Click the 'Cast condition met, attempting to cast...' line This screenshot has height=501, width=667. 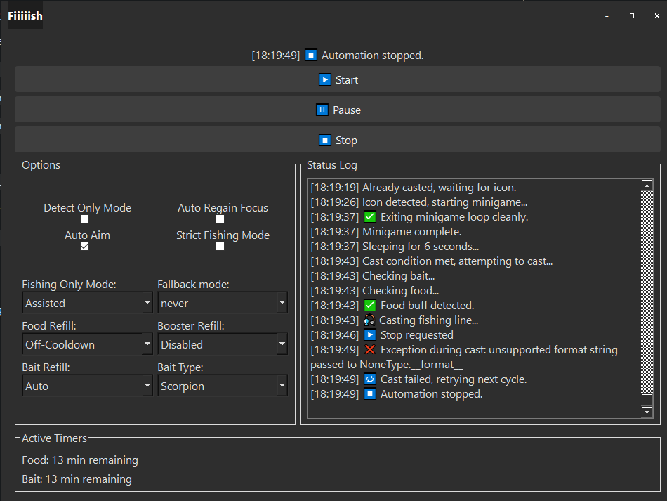pos(432,261)
